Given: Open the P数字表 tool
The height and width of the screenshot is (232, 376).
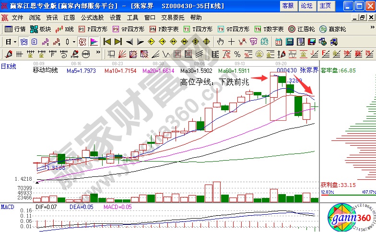Looking at the screenshot, I should [x=164, y=29].
